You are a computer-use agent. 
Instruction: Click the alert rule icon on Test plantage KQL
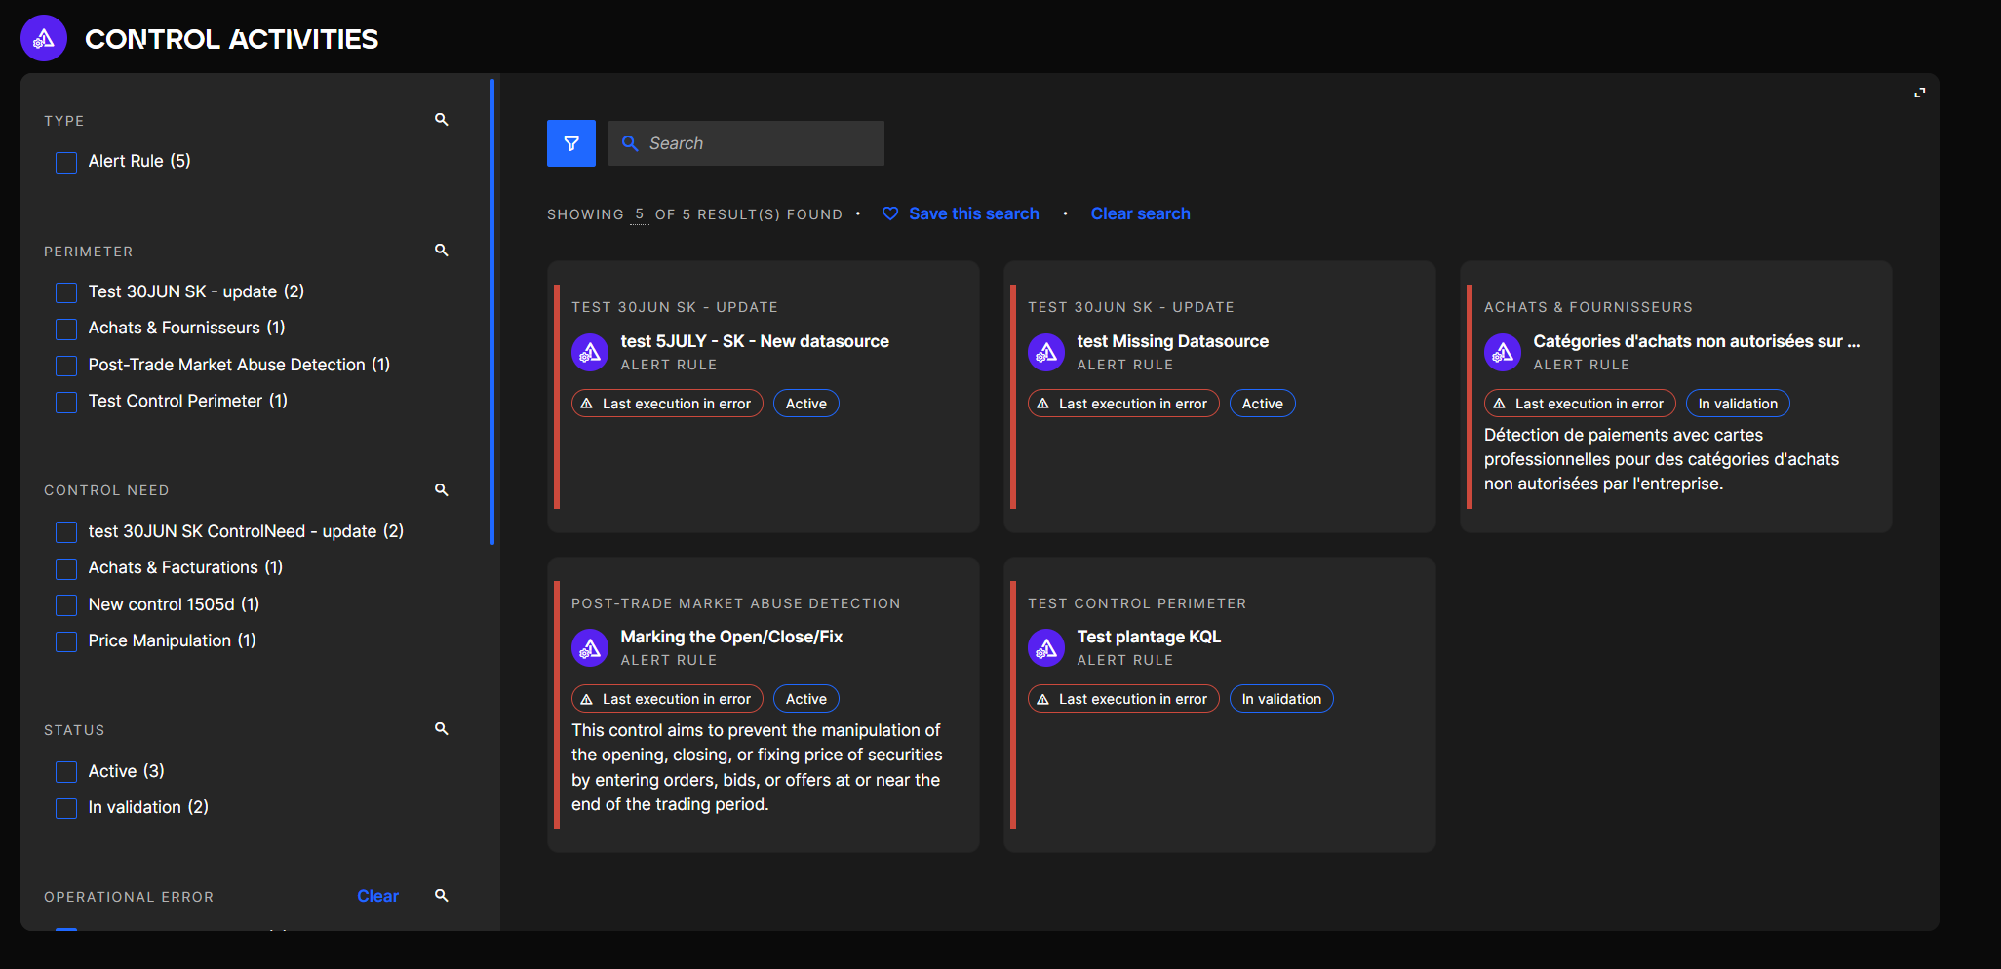1046,647
